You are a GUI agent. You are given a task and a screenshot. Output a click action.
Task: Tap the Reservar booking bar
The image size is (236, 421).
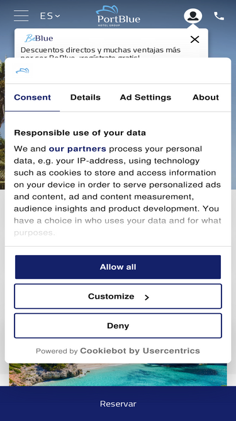[118, 403]
